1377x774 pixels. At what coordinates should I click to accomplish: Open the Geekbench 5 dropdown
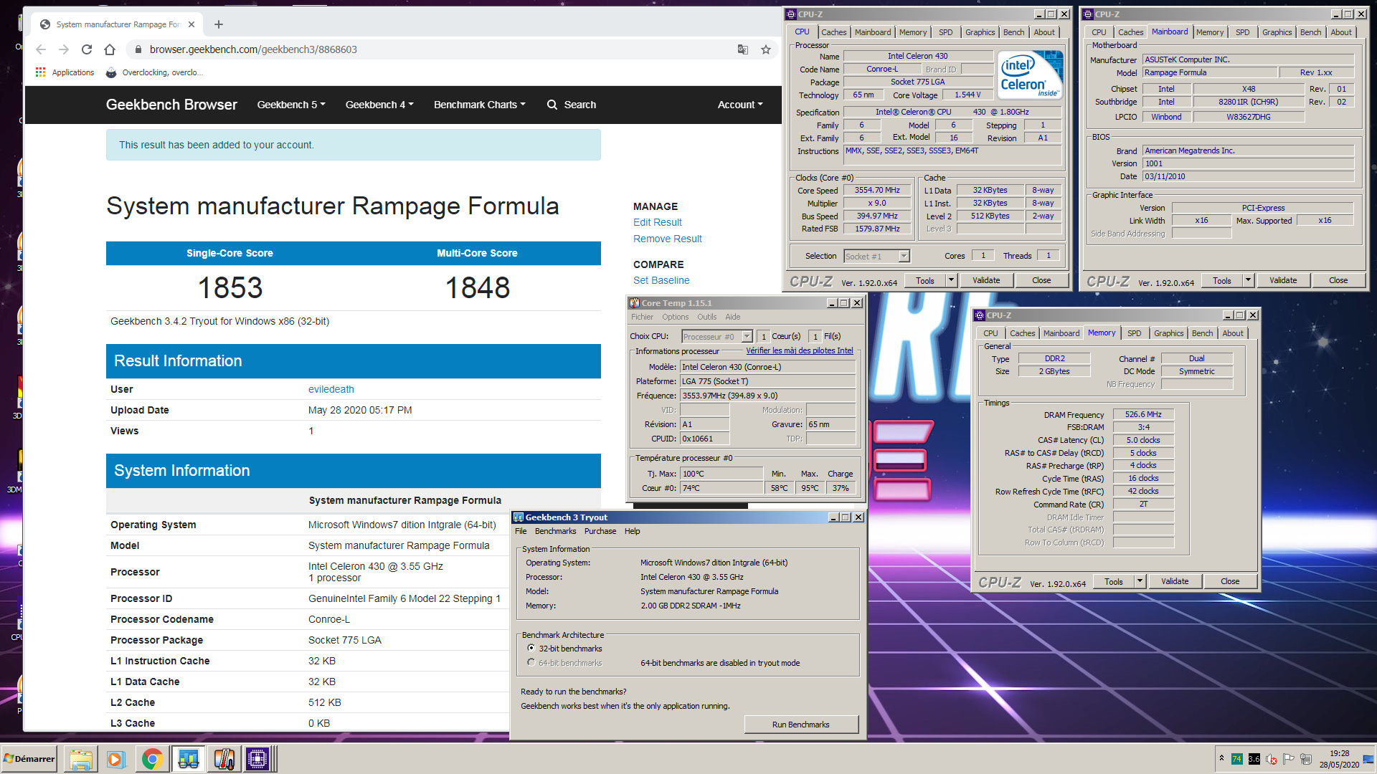[291, 105]
